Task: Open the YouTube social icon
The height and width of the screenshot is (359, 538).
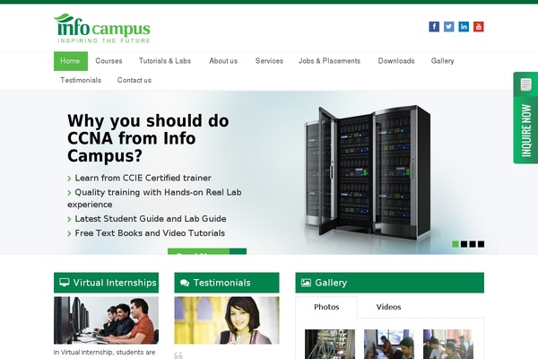Action: [x=478, y=26]
